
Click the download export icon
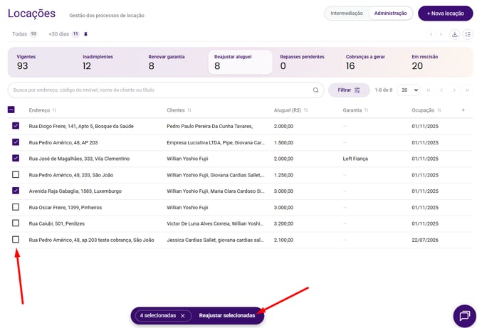pos(454,34)
